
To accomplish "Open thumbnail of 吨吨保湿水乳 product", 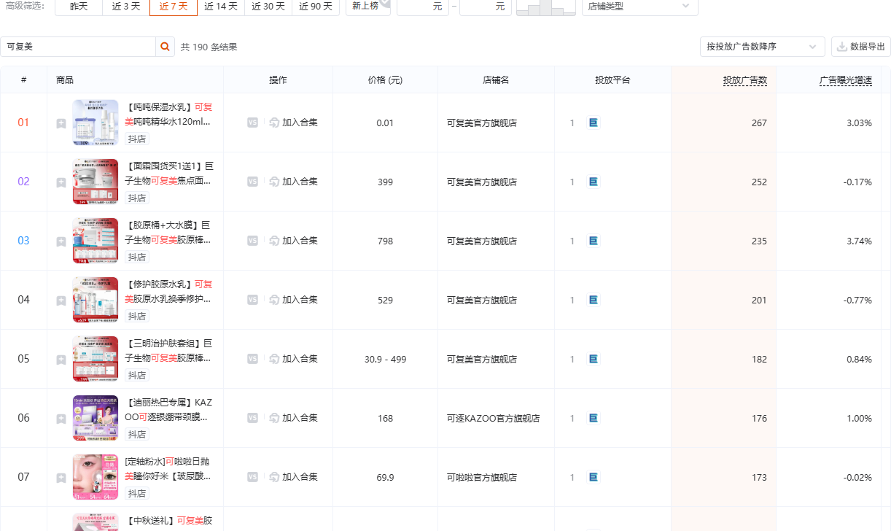I will pyautogui.click(x=96, y=123).
